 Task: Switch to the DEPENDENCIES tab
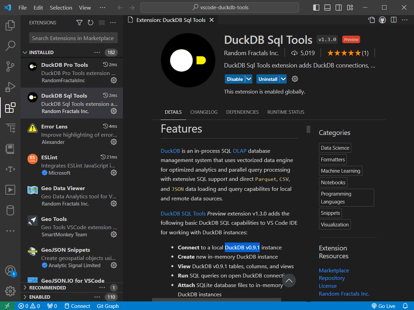point(242,112)
